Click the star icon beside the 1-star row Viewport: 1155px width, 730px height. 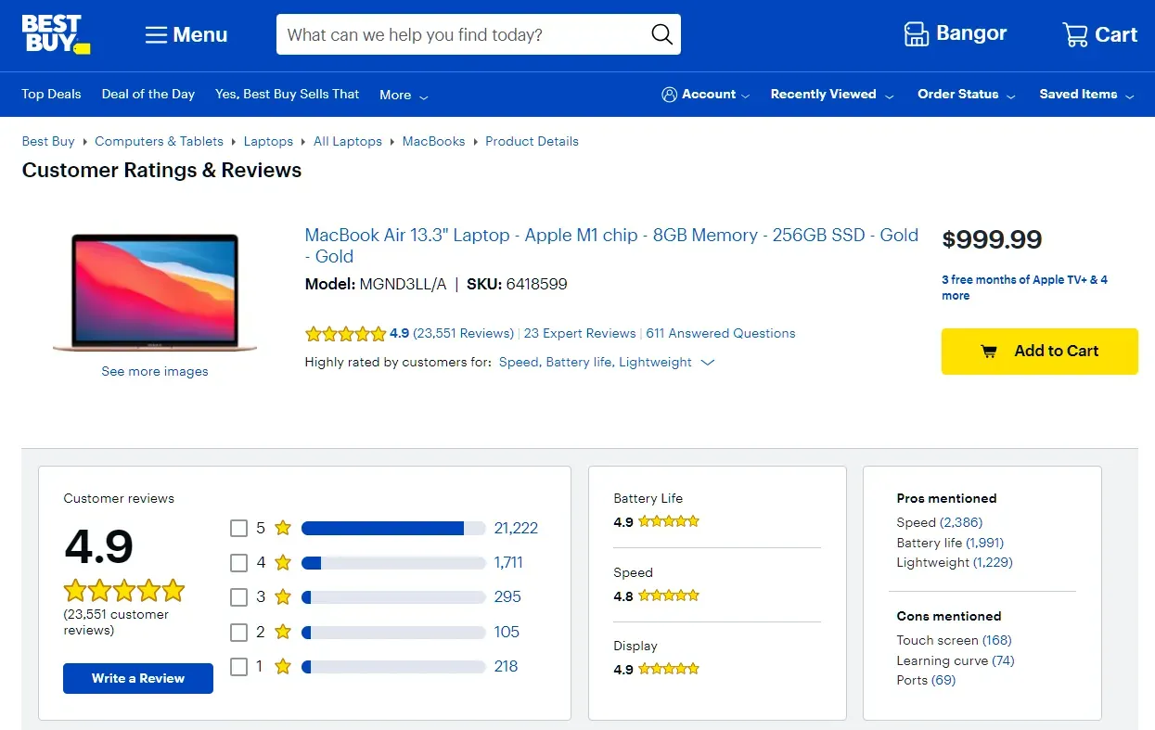click(282, 666)
